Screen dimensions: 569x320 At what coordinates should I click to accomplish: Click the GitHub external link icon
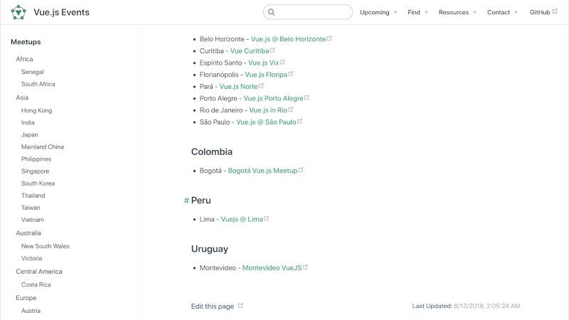[x=555, y=12]
